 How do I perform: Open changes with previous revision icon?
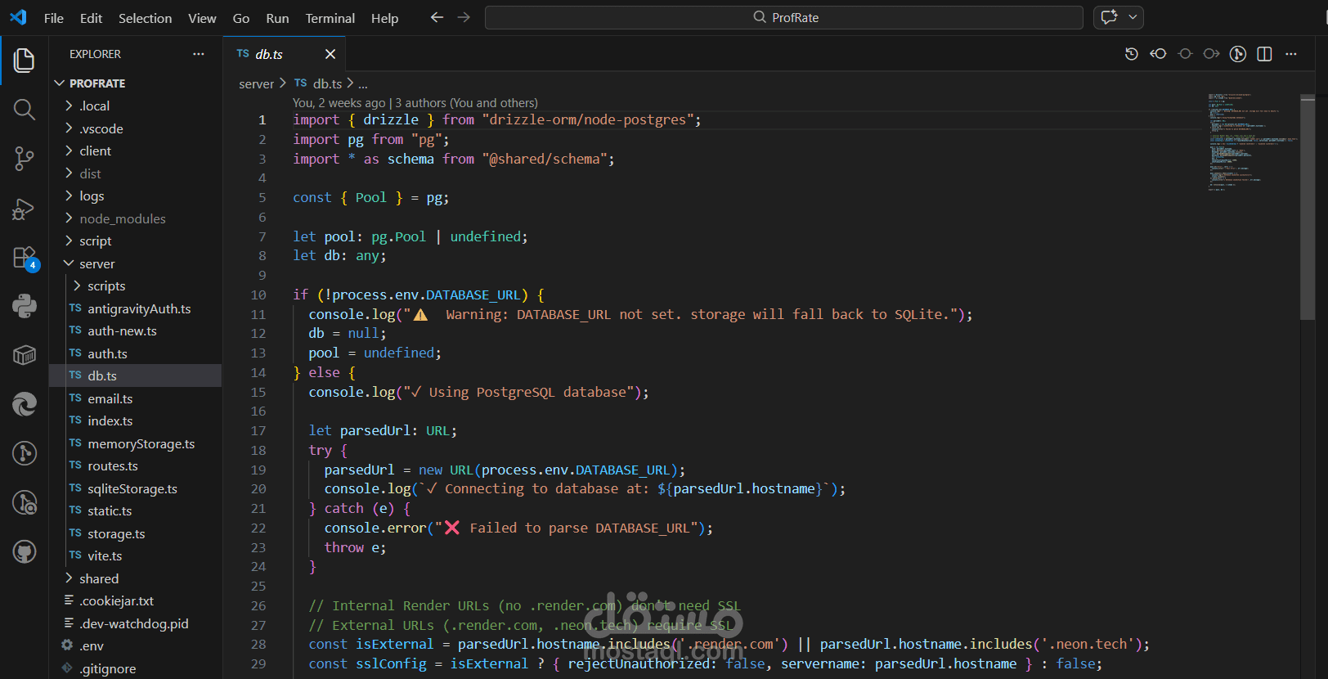pyautogui.click(x=1158, y=54)
